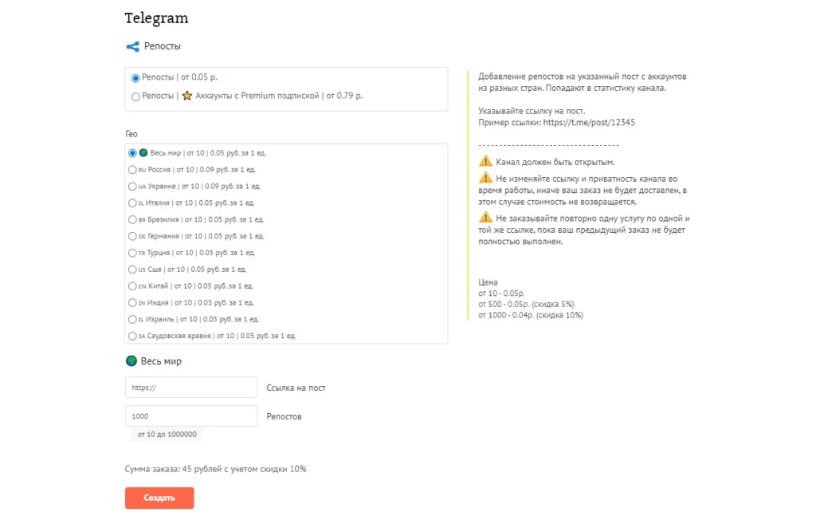Open the example link https://t.me/post/12345
816x516 pixels.
pos(589,122)
